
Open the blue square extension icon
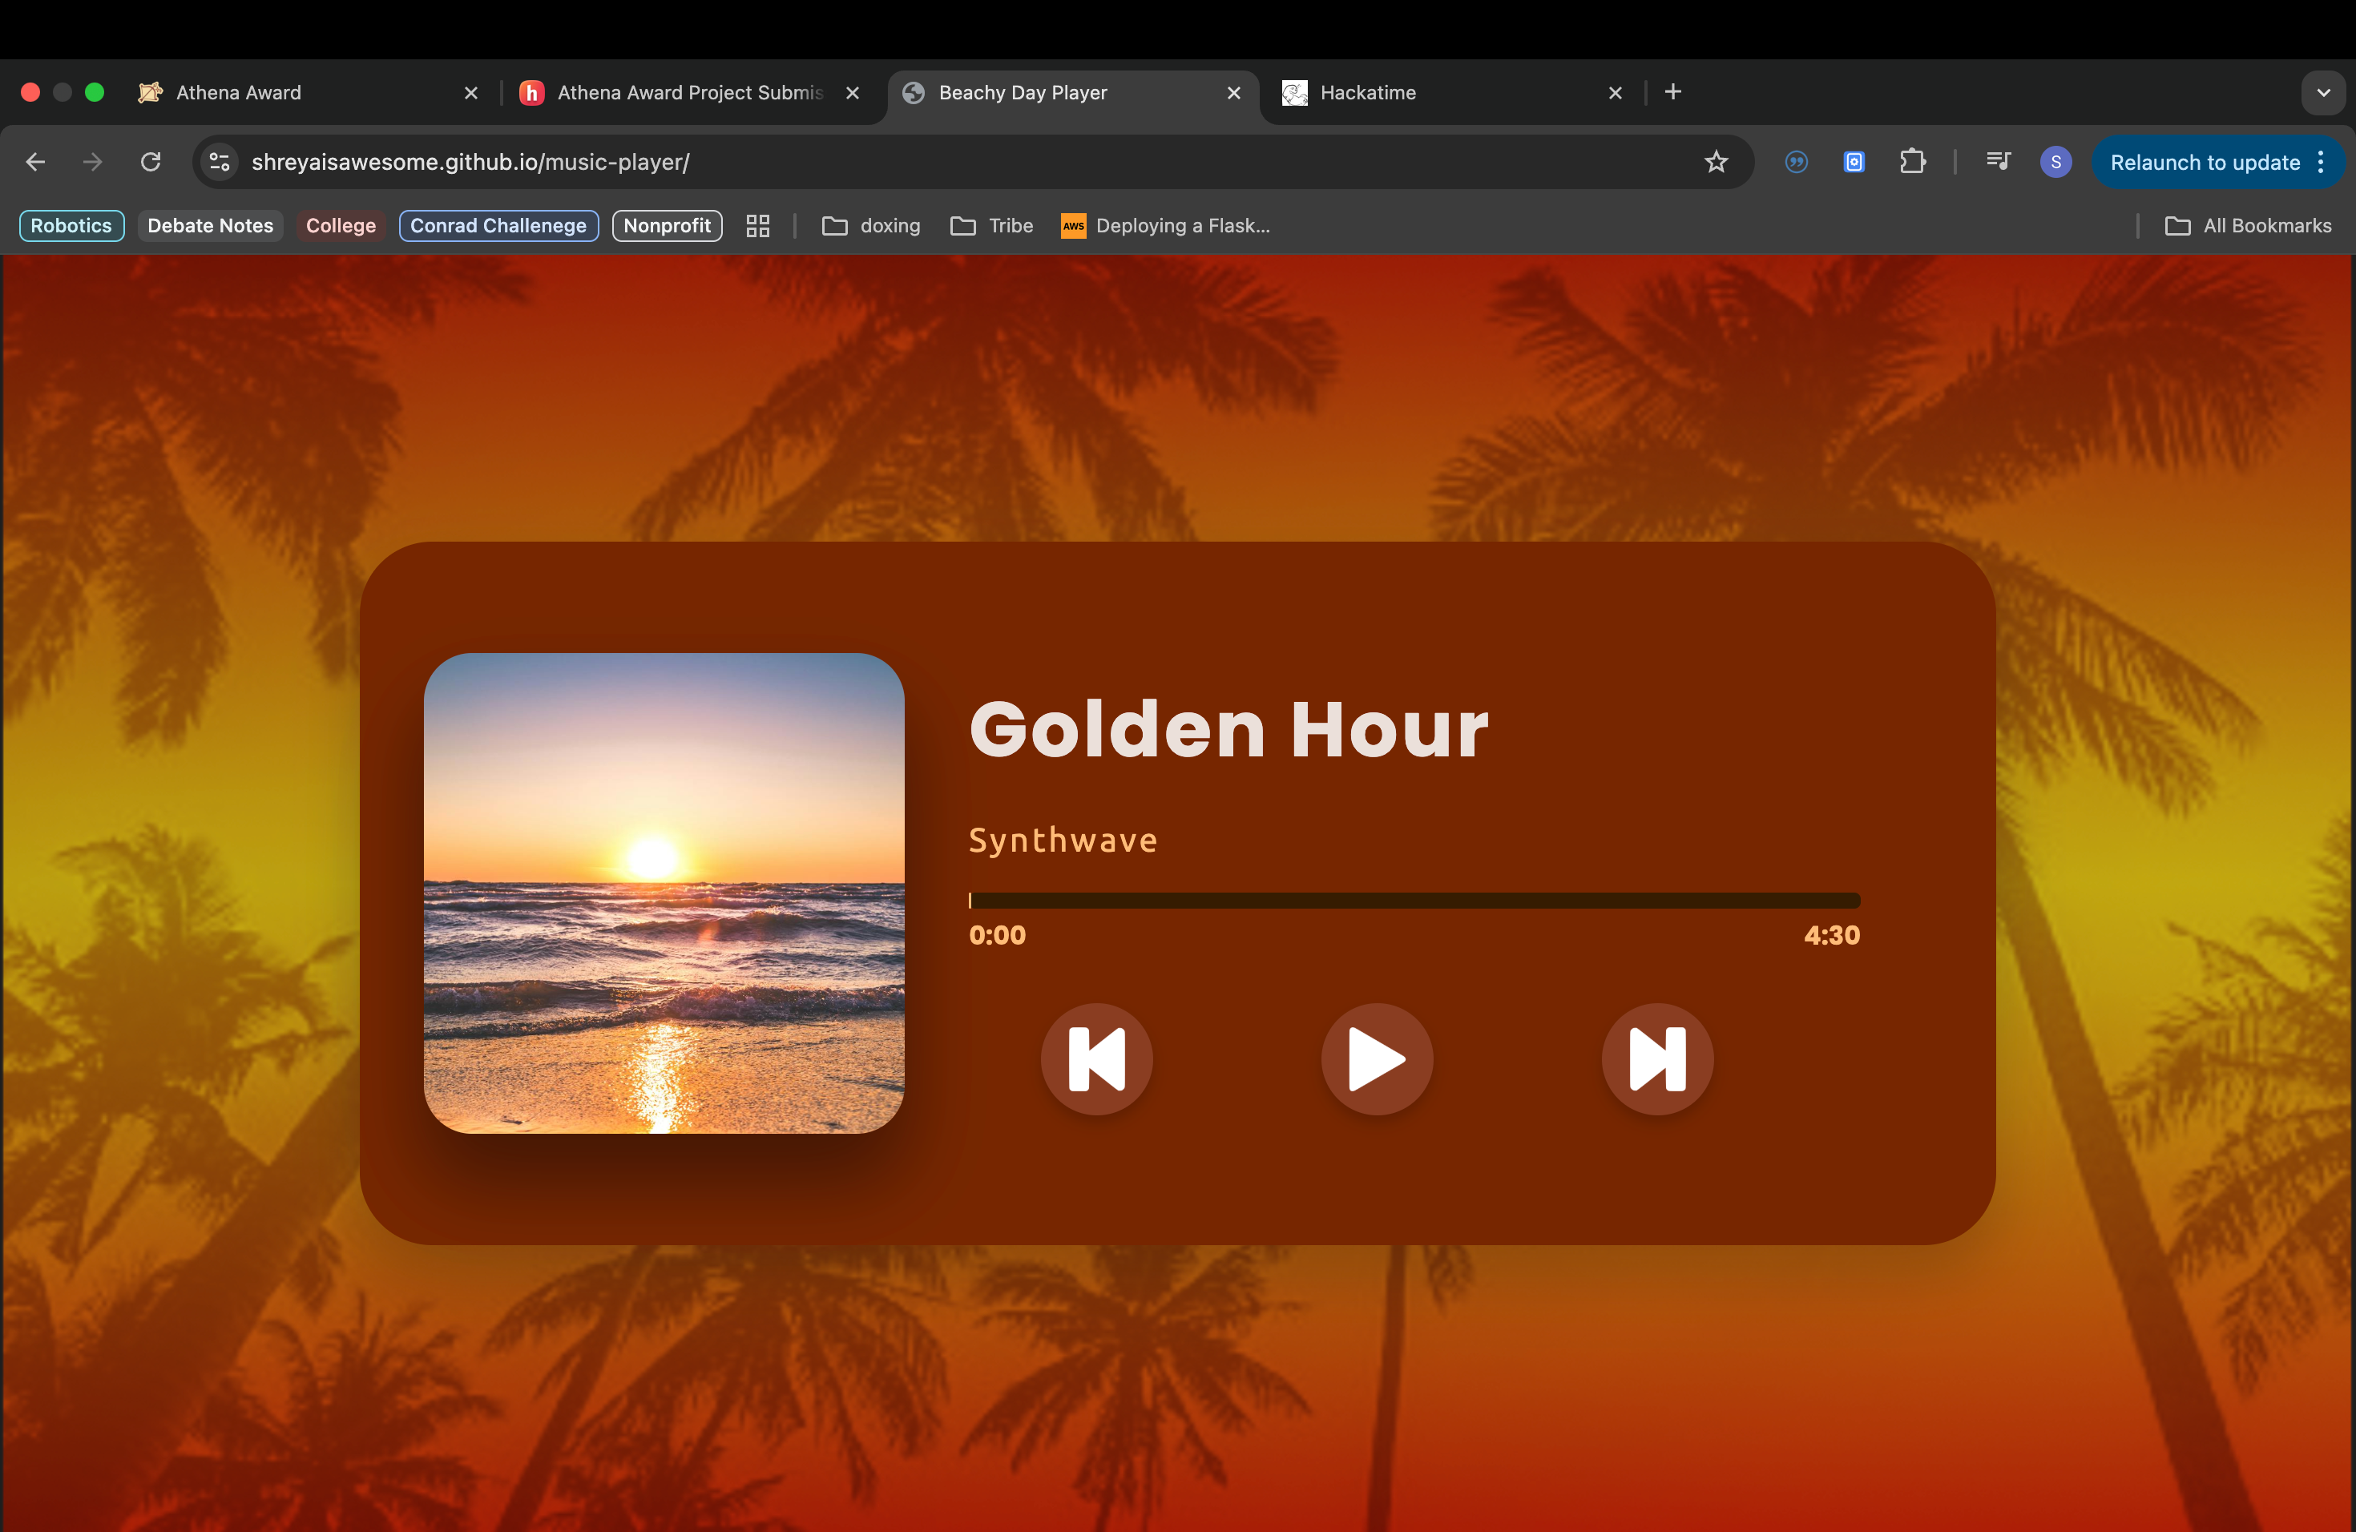coord(1854,163)
